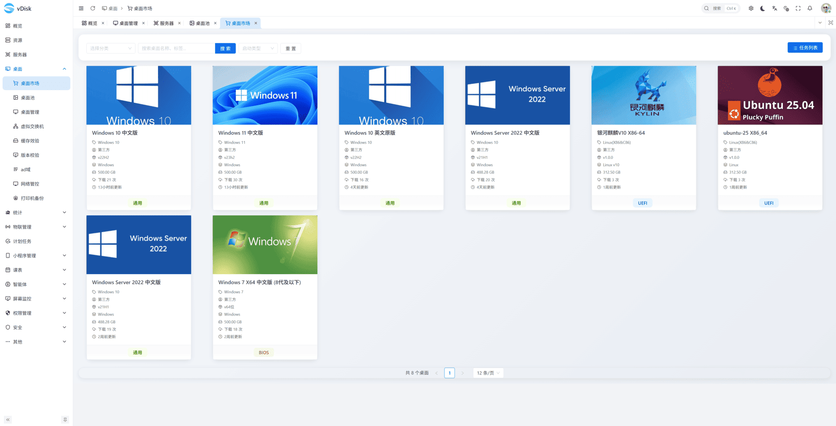Open 资源 in the sidebar

pyautogui.click(x=36, y=40)
